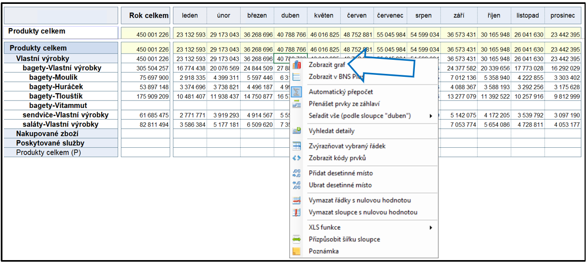Click the February cell 4 399 311
The height and width of the screenshot is (263, 587).
[x=224, y=77]
